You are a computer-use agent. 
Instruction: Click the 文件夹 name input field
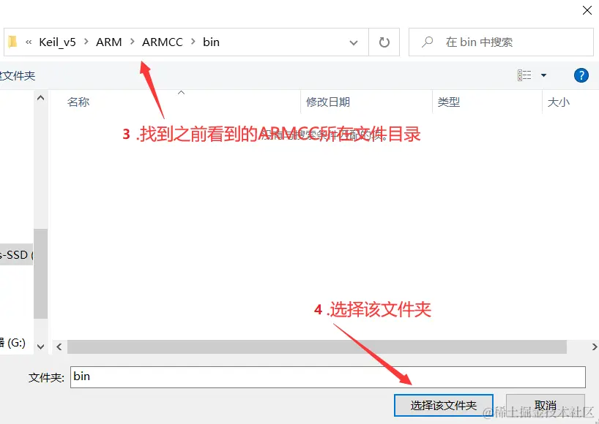pos(328,377)
